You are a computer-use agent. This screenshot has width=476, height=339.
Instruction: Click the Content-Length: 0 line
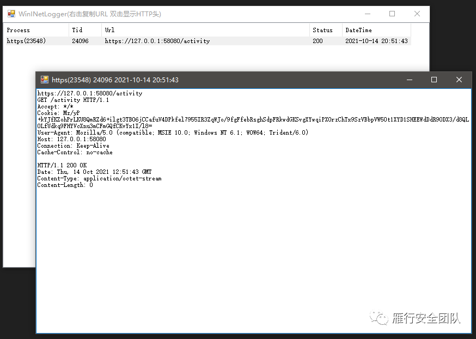click(x=65, y=185)
